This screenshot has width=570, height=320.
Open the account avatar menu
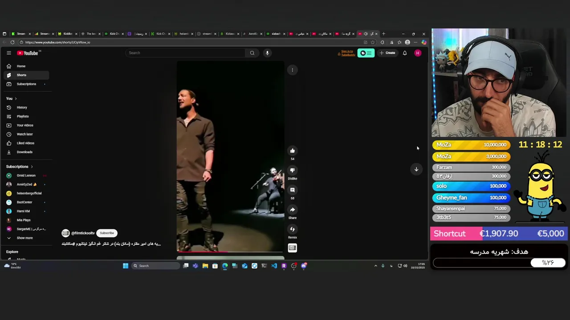pos(418,53)
